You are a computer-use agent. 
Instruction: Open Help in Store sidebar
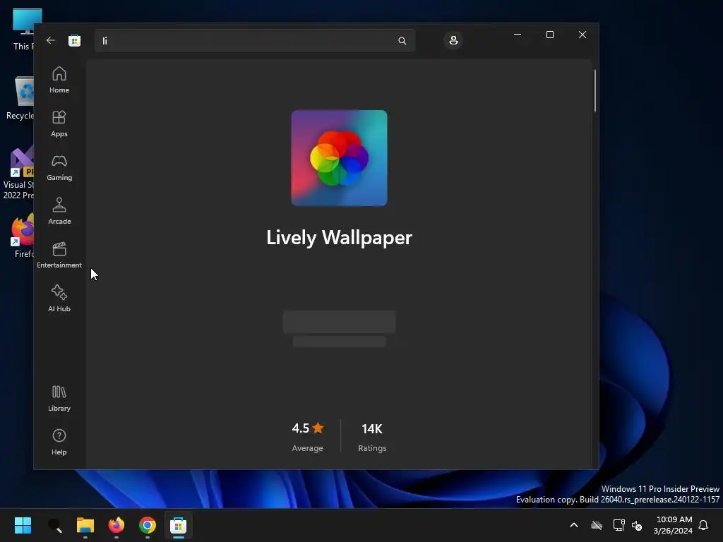pyautogui.click(x=59, y=442)
